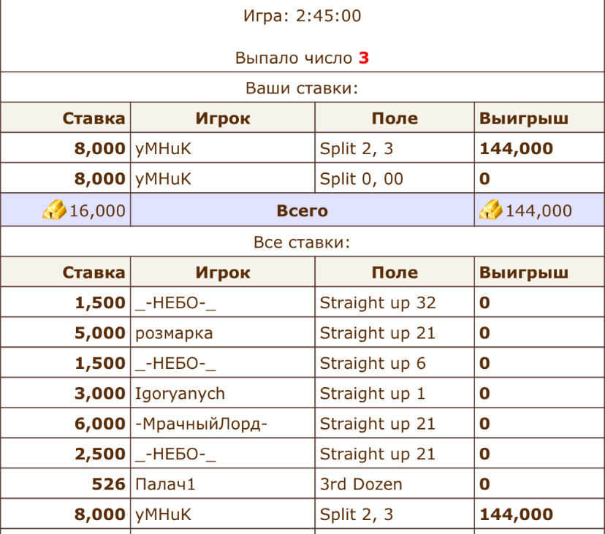Open -МрачныйЛорд- player profile
Screen dimensions: 605x534
[201, 424]
